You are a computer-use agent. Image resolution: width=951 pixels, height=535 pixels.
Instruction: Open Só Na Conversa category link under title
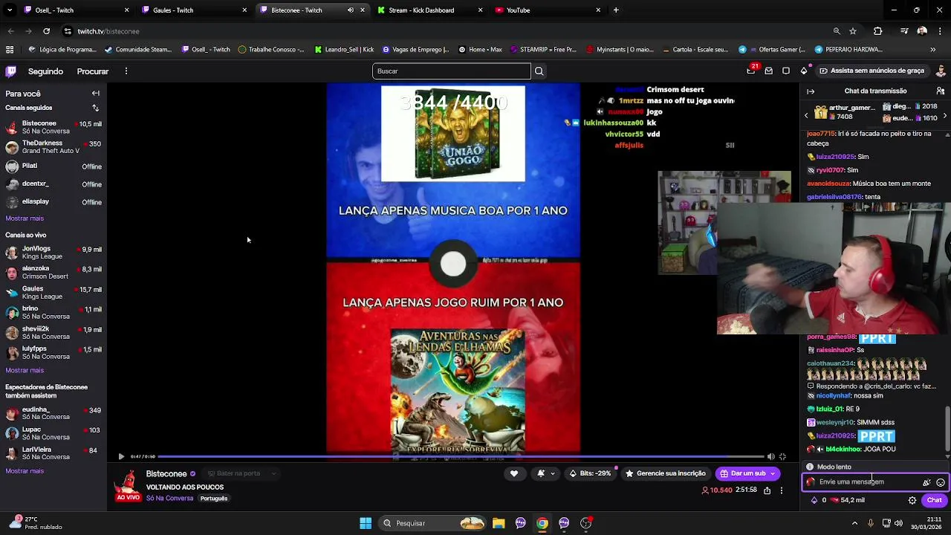[x=169, y=499]
